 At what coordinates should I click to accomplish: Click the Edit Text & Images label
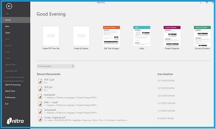pyautogui.click(x=111, y=48)
